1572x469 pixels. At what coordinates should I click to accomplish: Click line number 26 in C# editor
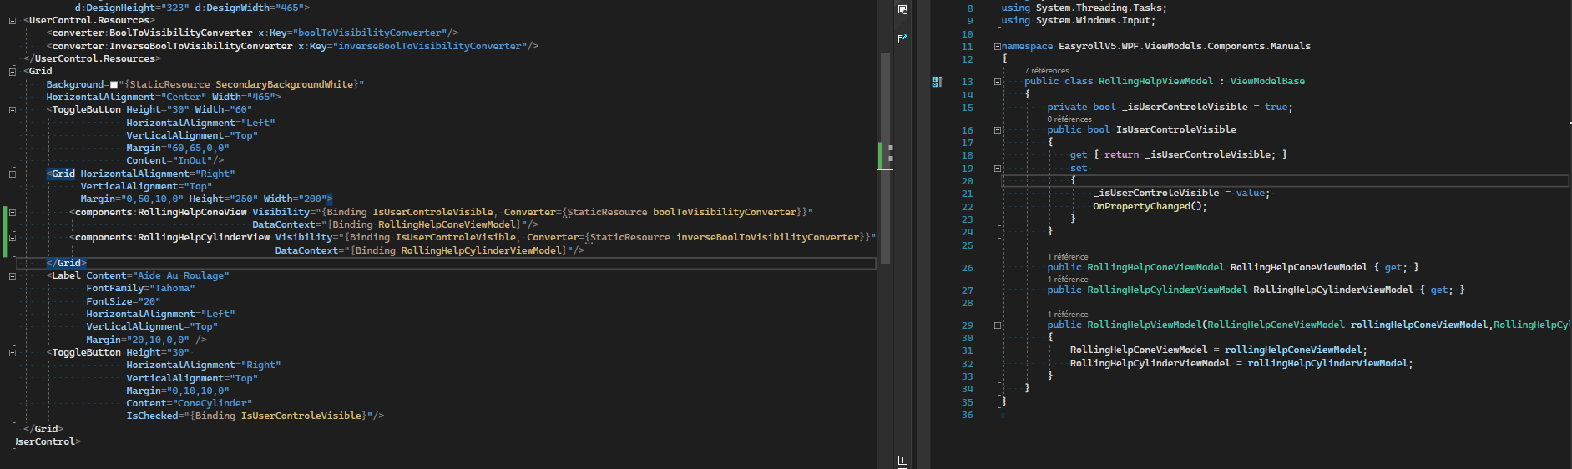[967, 268]
